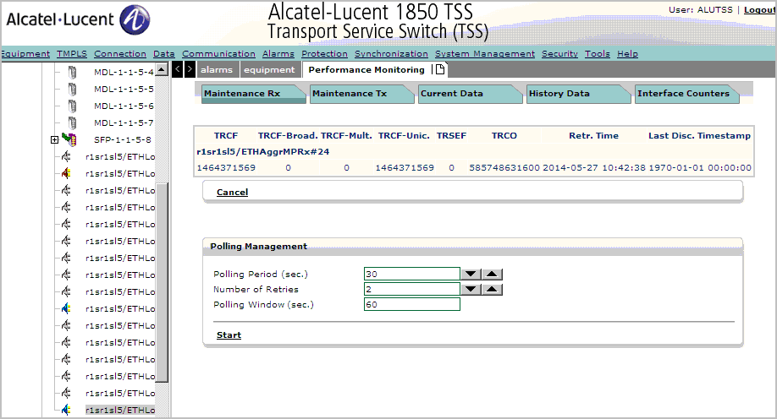Open the Current Data tab
The width and height of the screenshot is (777, 419).
pyautogui.click(x=470, y=94)
